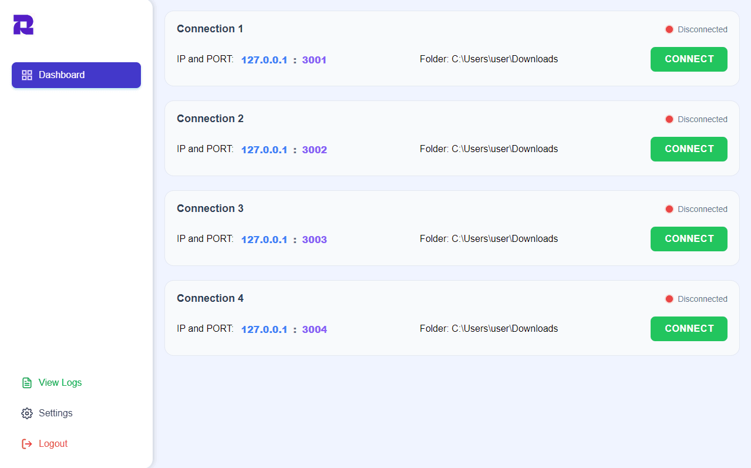Click the Connection 3 title
This screenshot has height=468, width=751.
[x=210, y=208]
